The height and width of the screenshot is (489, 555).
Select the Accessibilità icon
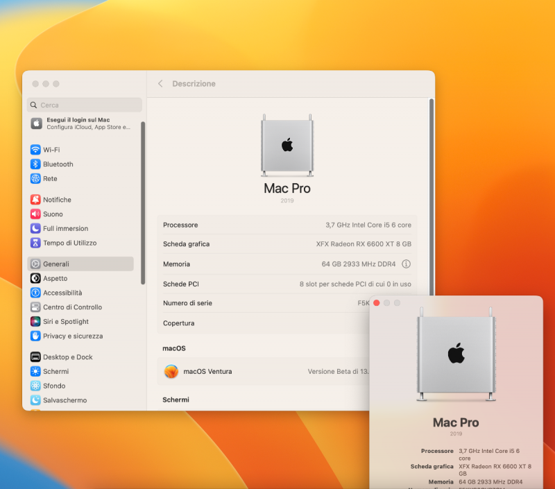[x=35, y=293]
